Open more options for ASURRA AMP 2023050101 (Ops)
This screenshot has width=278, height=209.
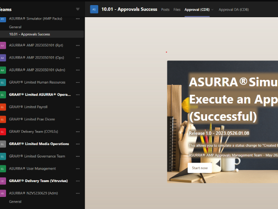pos(78,58)
